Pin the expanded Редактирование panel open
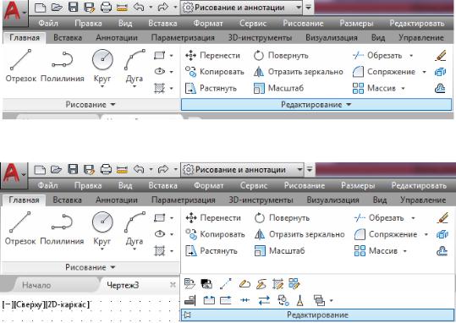 [187, 315]
